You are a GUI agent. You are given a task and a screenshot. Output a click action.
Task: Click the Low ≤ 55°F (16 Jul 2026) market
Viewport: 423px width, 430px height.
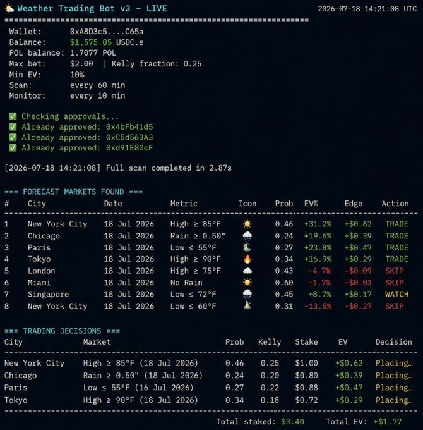click(x=138, y=388)
